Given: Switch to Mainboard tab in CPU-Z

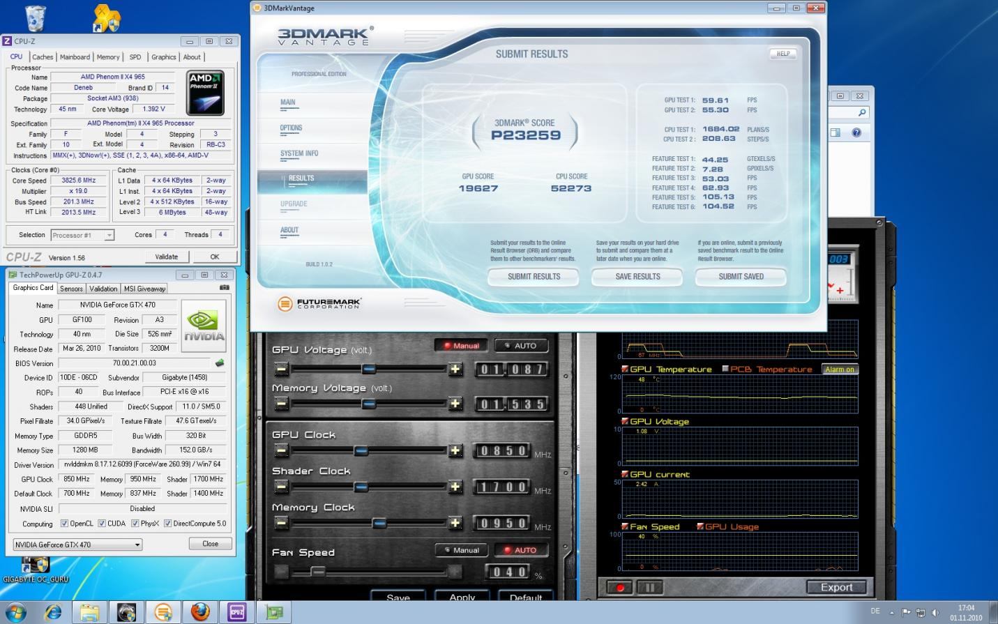Looking at the screenshot, I should tap(75, 57).
